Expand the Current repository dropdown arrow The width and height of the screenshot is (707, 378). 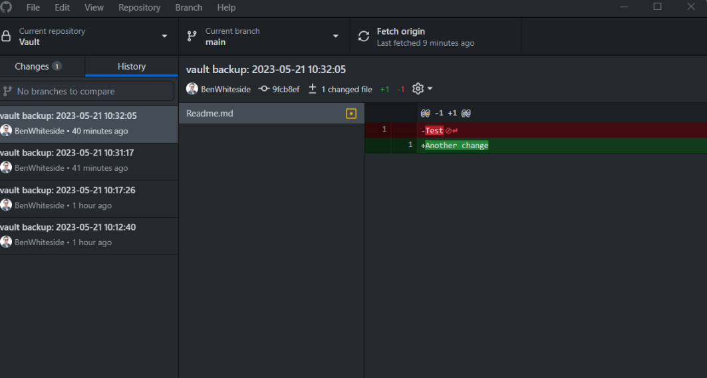[164, 37]
